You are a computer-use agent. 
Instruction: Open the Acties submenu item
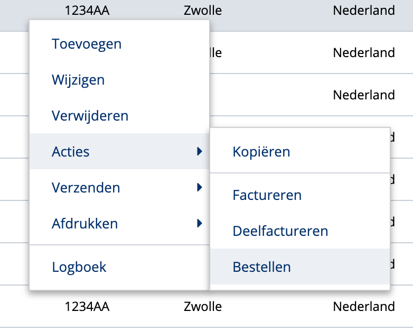(71, 152)
